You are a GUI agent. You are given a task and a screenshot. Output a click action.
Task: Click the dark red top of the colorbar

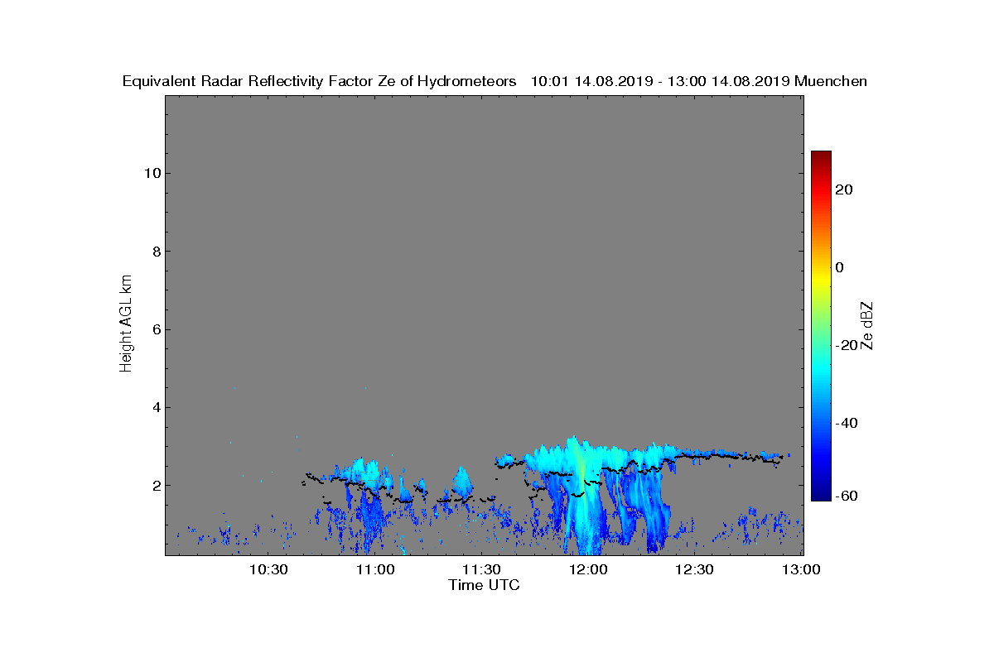coord(821,156)
